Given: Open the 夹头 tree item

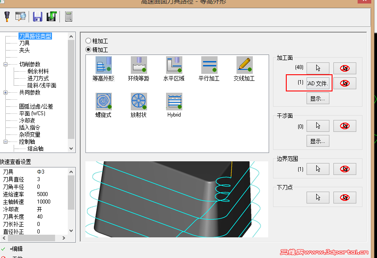Looking at the screenshot, I should 24,50.
